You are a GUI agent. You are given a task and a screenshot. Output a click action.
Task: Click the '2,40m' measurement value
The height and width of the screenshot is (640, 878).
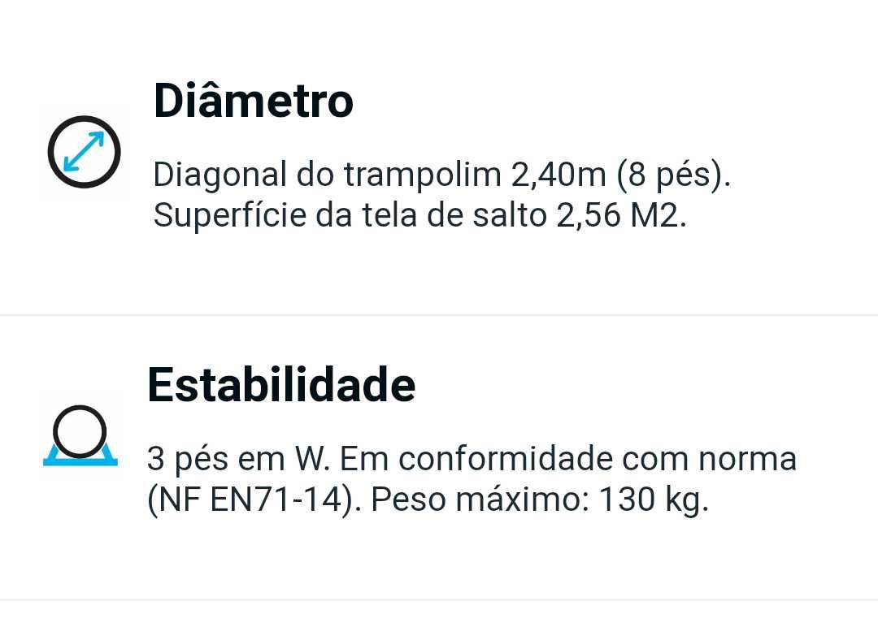point(559,175)
